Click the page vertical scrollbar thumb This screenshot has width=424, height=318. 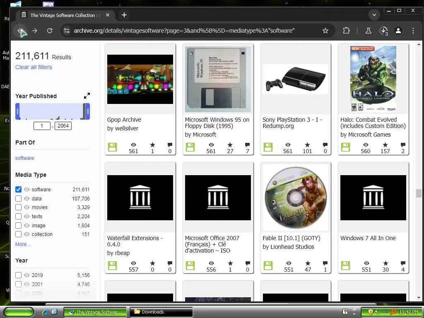pyautogui.click(x=419, y=193)
